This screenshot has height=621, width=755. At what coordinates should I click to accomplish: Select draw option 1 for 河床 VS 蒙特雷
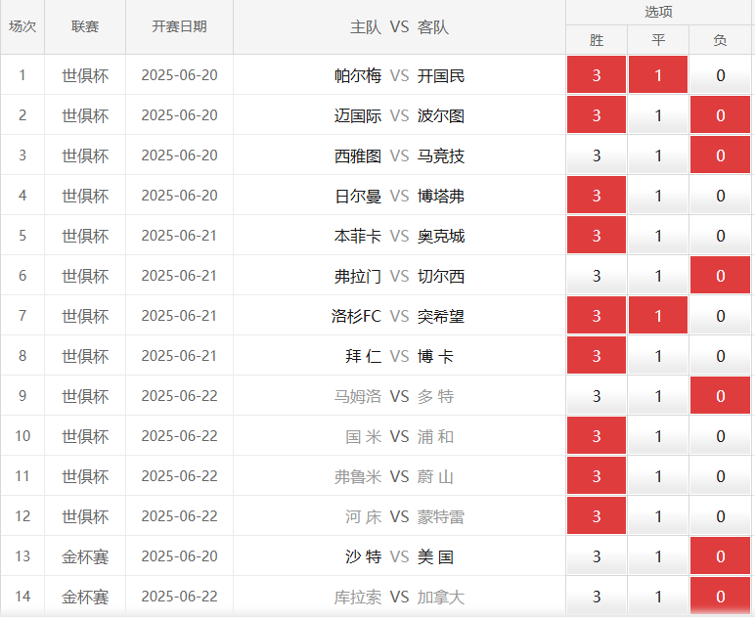tap(658, 516)
